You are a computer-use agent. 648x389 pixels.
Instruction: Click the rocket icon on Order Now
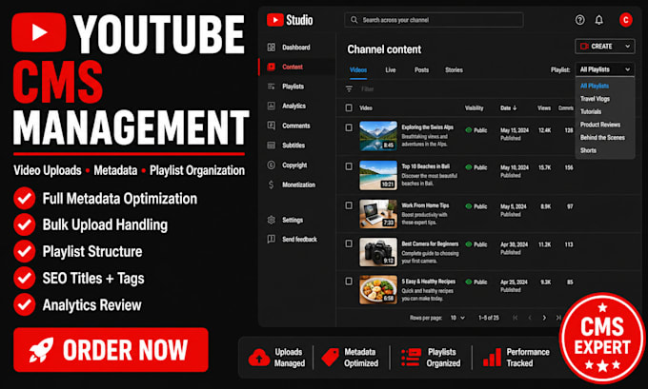(x=41, y=350)
